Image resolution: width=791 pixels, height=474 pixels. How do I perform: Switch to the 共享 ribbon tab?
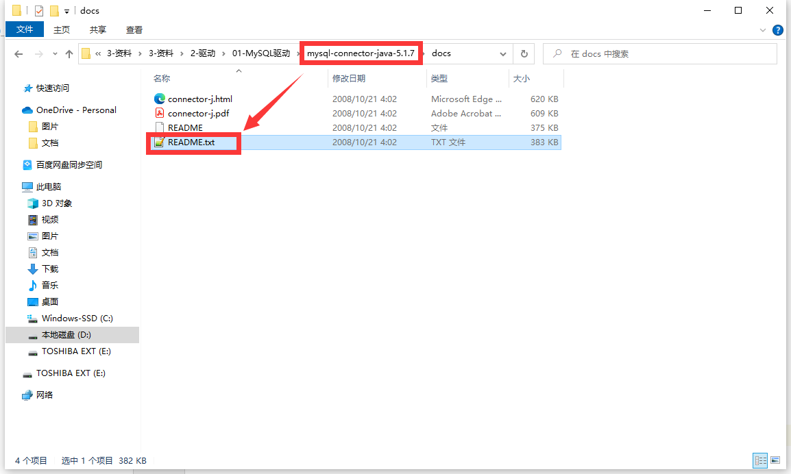click(x=98, y=29)
